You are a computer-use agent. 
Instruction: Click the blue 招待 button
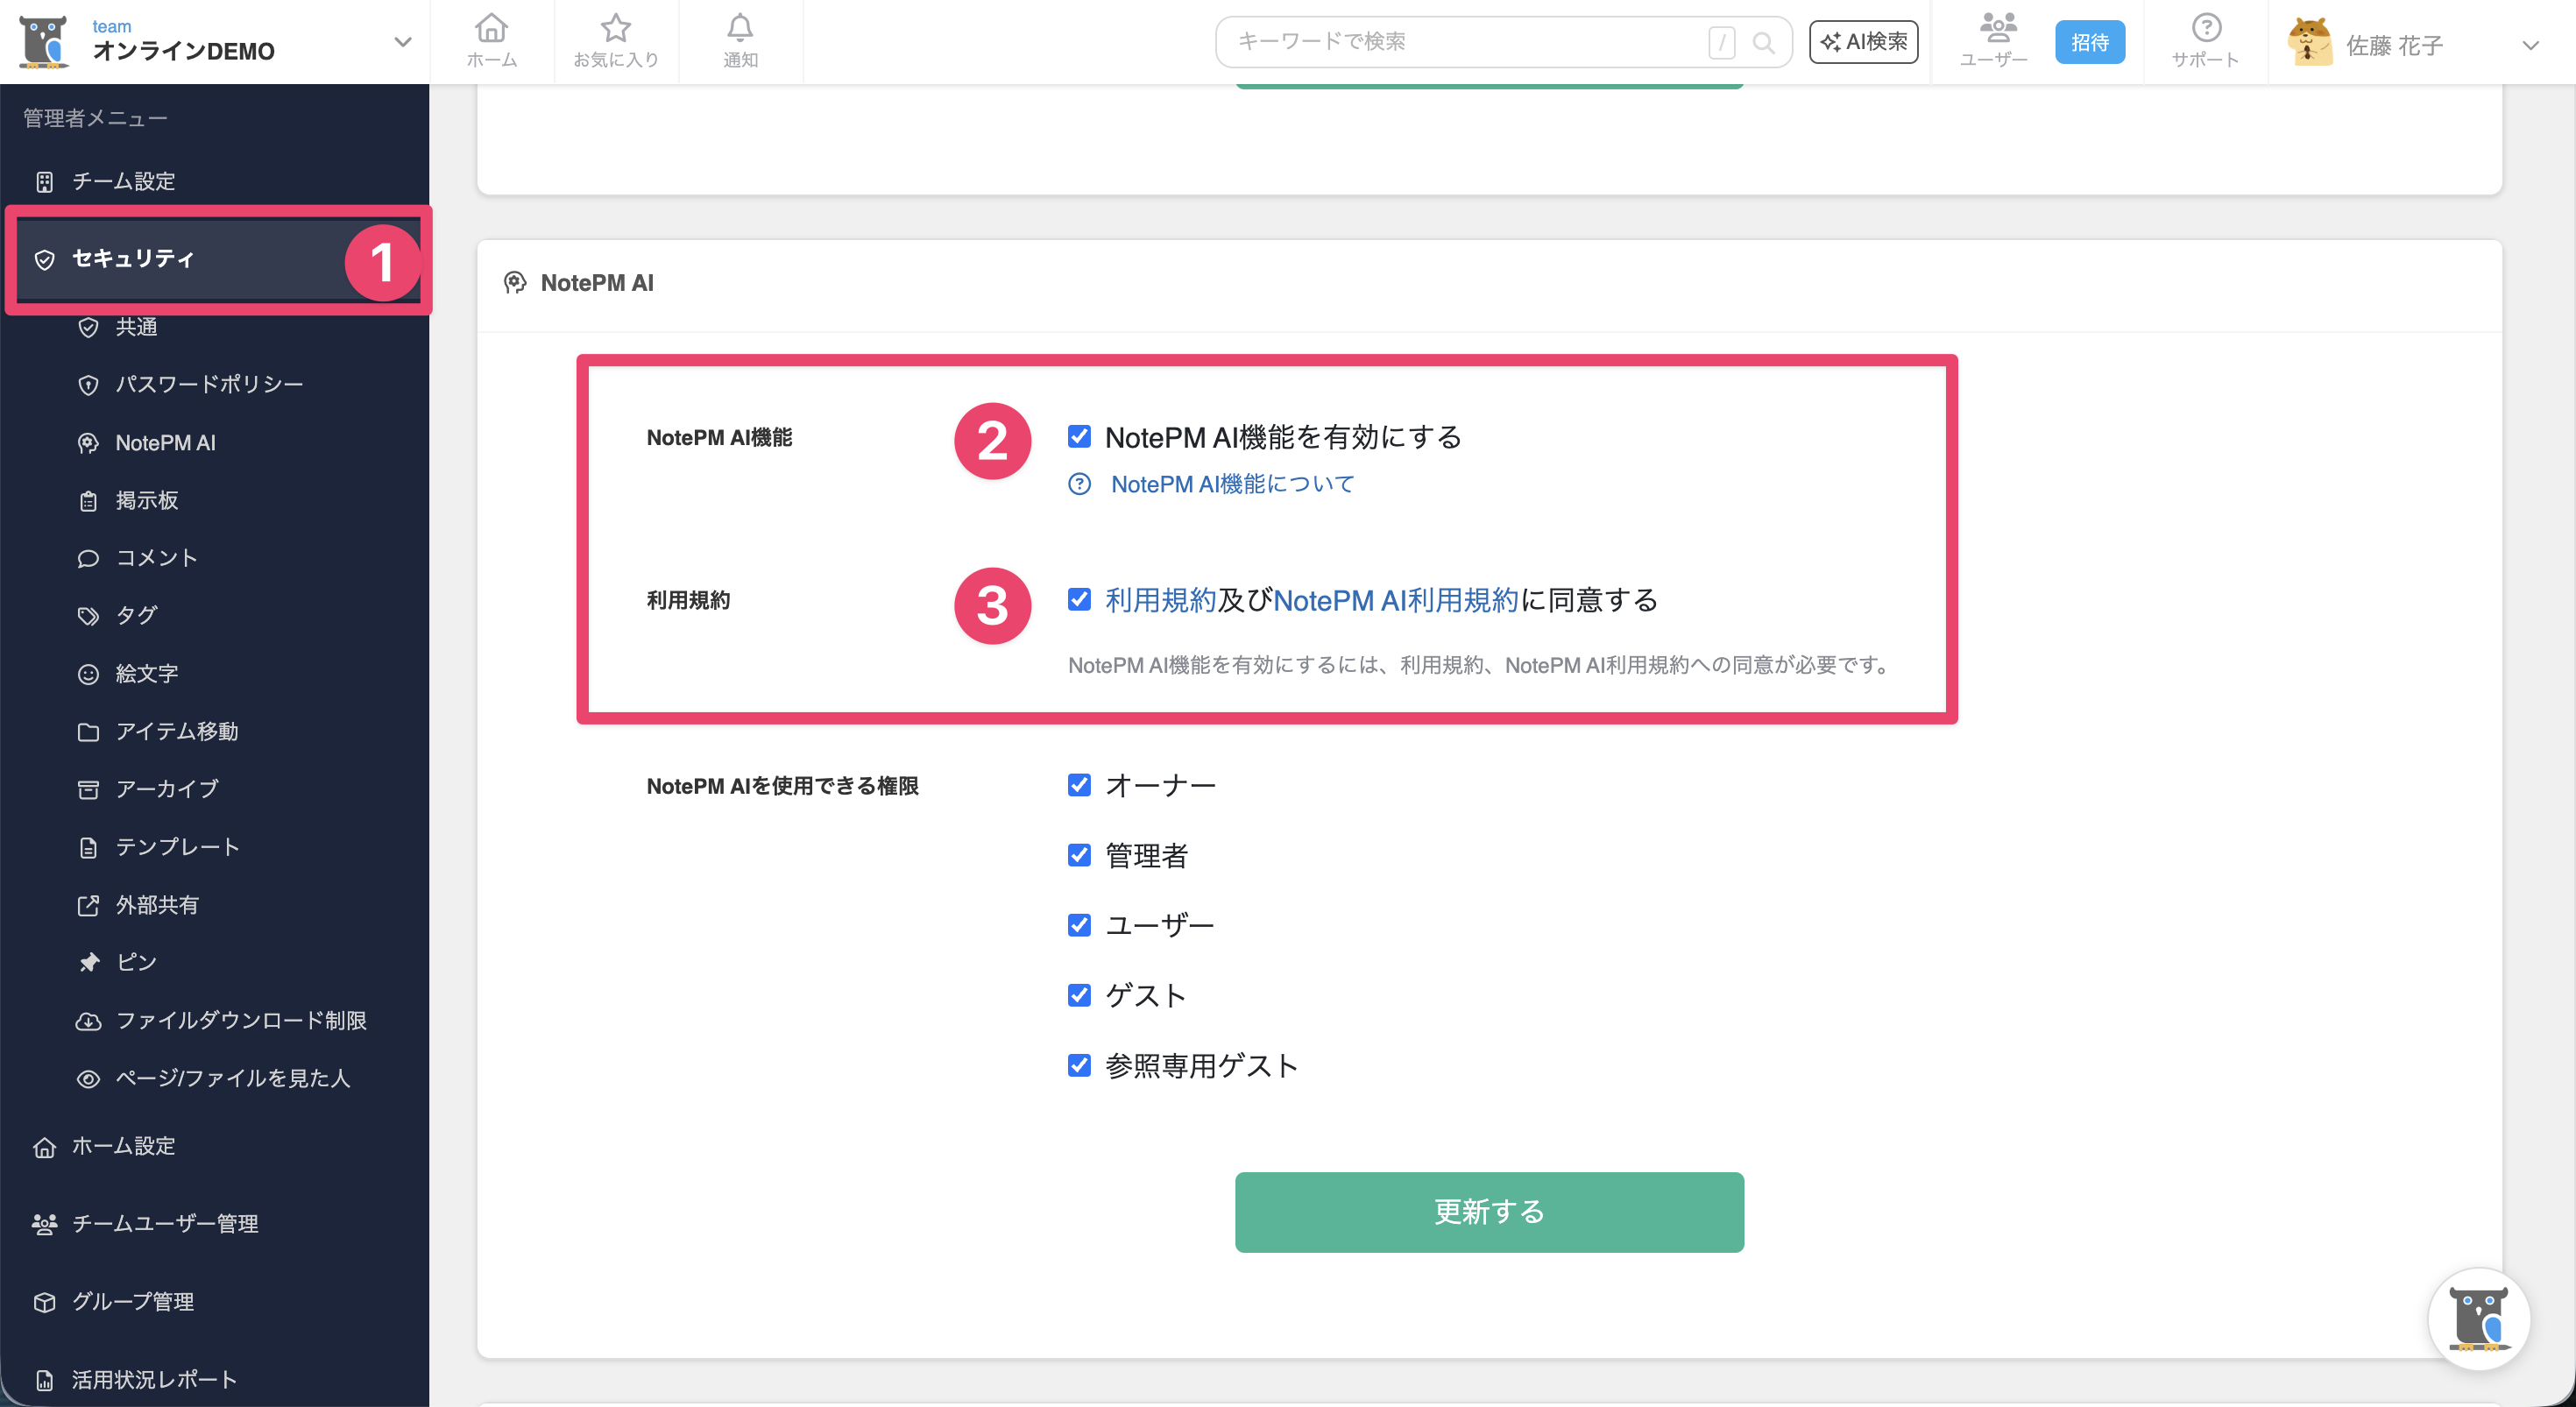[x=2089, y=43]
